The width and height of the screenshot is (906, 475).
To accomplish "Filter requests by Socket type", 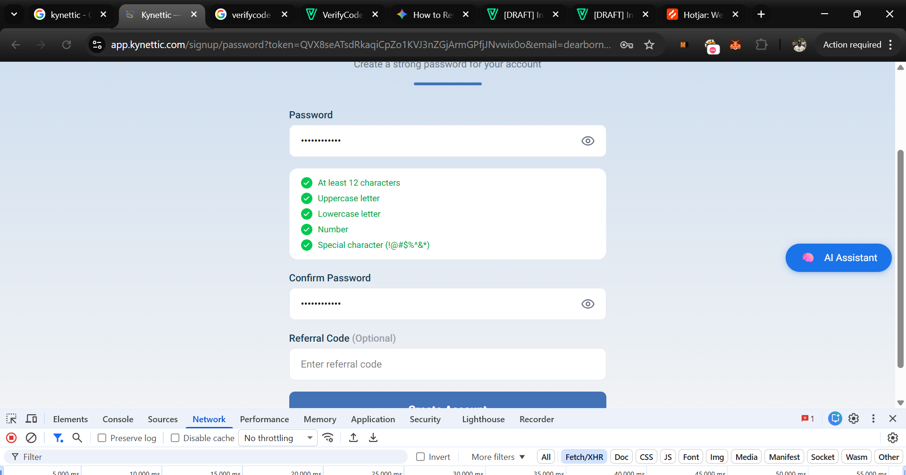I will click(x=822, y=457).
